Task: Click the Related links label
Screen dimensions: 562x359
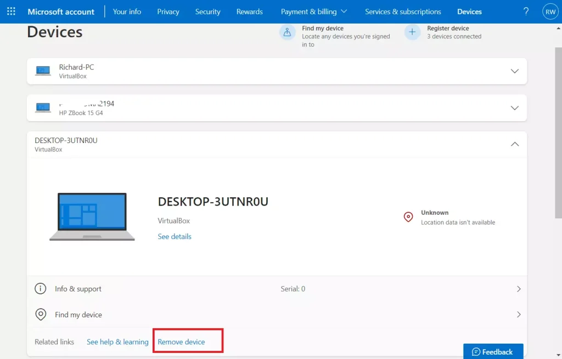Action: (x=54, y=342)
